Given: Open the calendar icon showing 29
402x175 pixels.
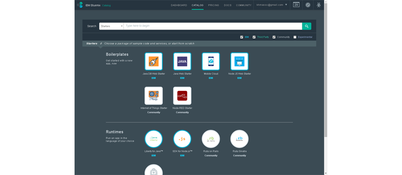Looking at the screenshot, I should pyautogui.click(x=296, y=5).
